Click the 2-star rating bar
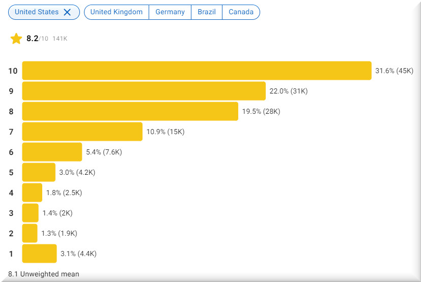 pos(30,233)
